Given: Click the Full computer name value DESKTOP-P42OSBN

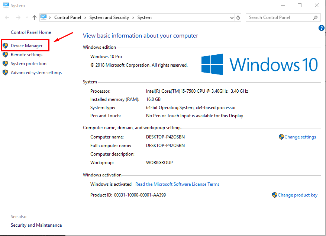Looking at the screenshot, I should 165,146.
